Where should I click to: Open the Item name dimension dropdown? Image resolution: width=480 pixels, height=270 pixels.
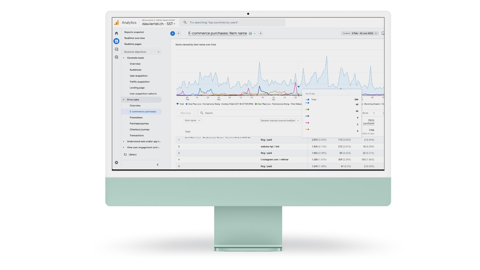[192, 120]
